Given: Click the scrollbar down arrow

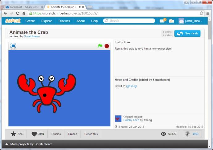Looking at the screenshot, I should point(210,146).
